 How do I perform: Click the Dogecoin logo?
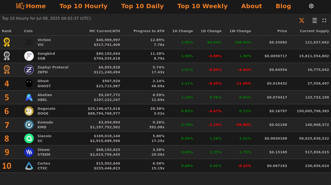pos(29,111)
